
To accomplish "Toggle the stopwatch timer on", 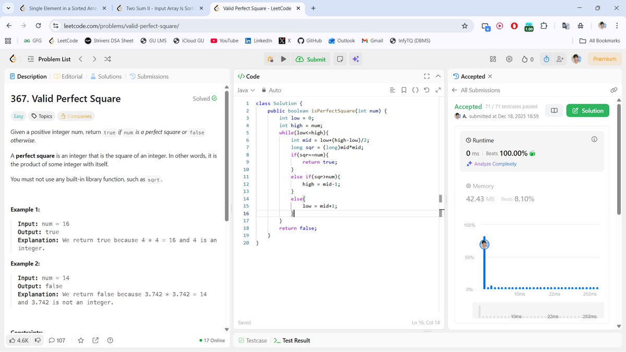I will (x=546, y=59).
